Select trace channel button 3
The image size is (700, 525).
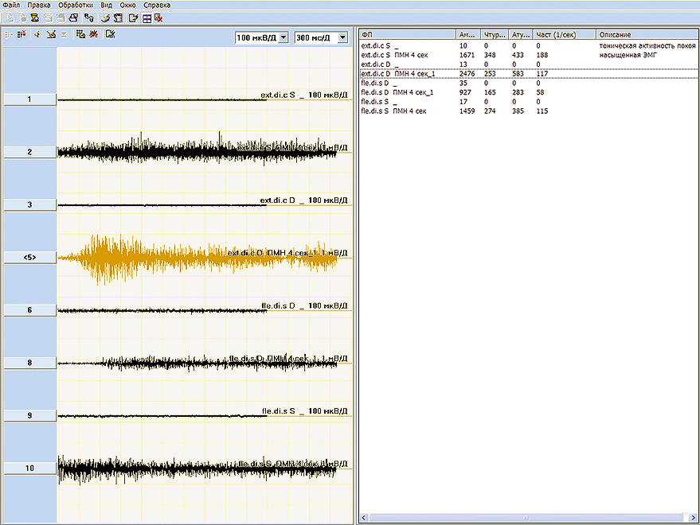(30, 204)
